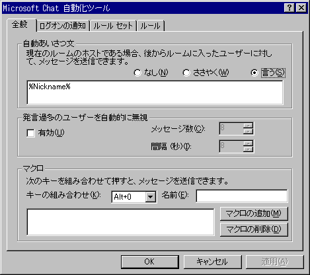Close the Microsoft Chat automation dialog
The image size is (310, 275).
(301, 8)
